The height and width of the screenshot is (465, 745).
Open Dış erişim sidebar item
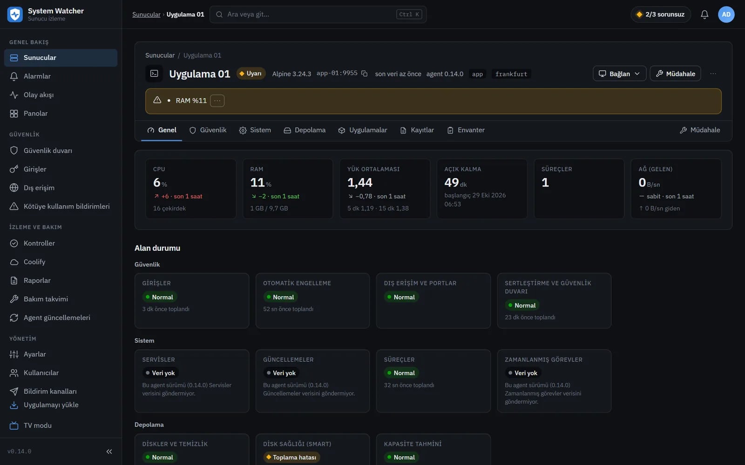tap(61, 188)
